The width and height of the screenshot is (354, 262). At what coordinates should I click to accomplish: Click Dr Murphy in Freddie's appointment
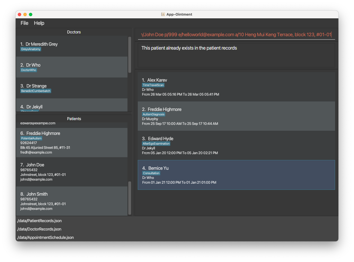click(x=150, y=119)
